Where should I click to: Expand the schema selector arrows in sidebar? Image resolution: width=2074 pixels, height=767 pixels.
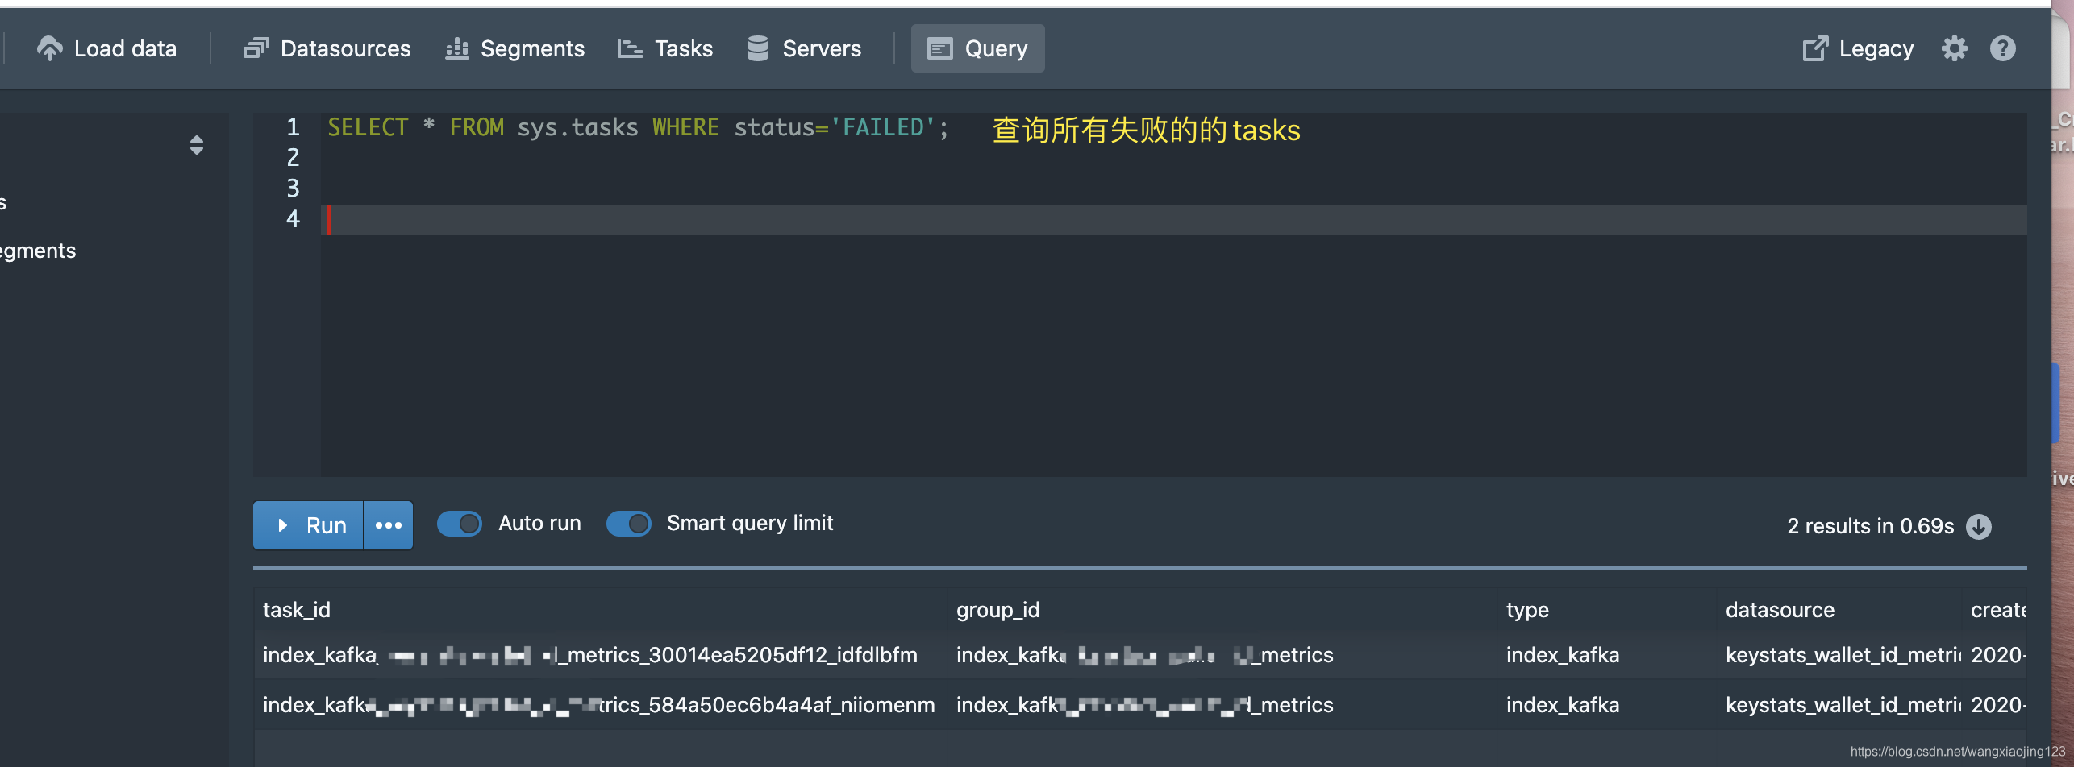click(x=196, y=145)
